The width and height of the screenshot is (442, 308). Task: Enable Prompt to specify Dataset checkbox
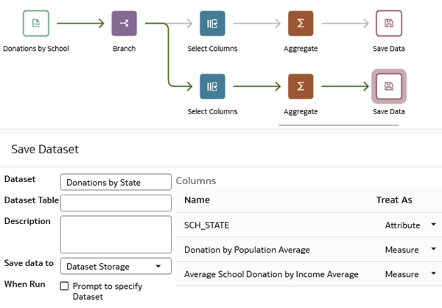[65, 286]
